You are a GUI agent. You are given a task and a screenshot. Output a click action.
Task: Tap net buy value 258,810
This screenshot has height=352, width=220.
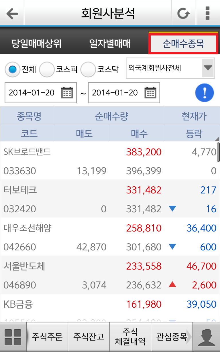[x=144, y=228]
